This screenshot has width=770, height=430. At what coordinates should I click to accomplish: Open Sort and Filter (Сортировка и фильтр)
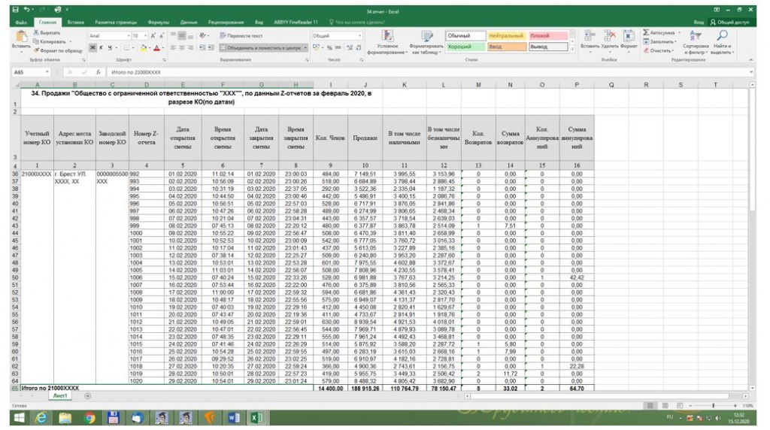(x=696, y=42)
